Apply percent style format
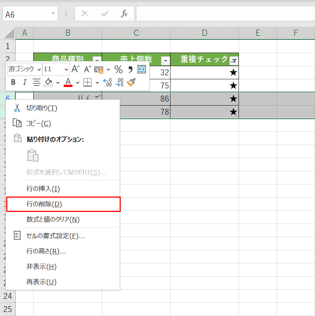315x316 pixels. (x=119, y=69)
